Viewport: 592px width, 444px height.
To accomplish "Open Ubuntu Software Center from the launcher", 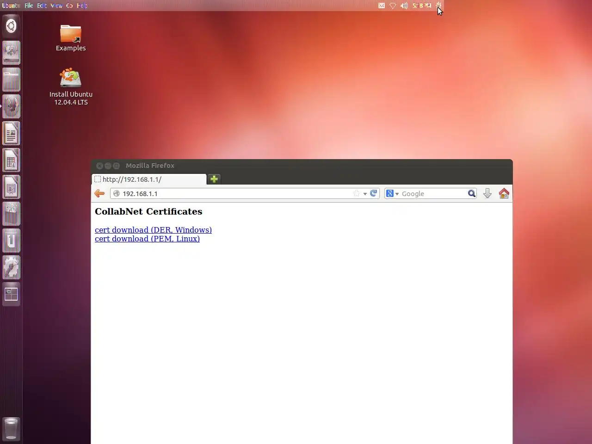I will (x=11, y=213).
